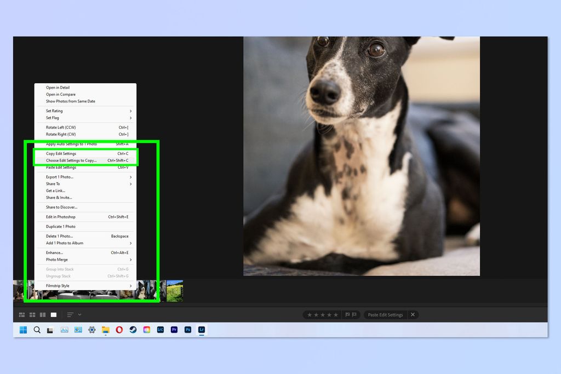Dismiss the Paste Edit Settings bar
Viewport: 561px width, 374px height.
[x=413, y=314]
